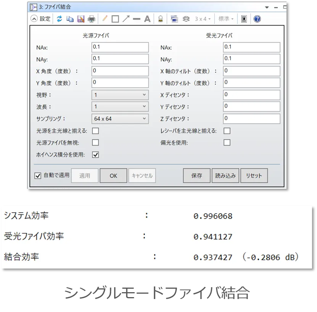Open the サンプリング 64 x 64 dropdown
The width and height of the screenshot is (317, 312).
120,119
